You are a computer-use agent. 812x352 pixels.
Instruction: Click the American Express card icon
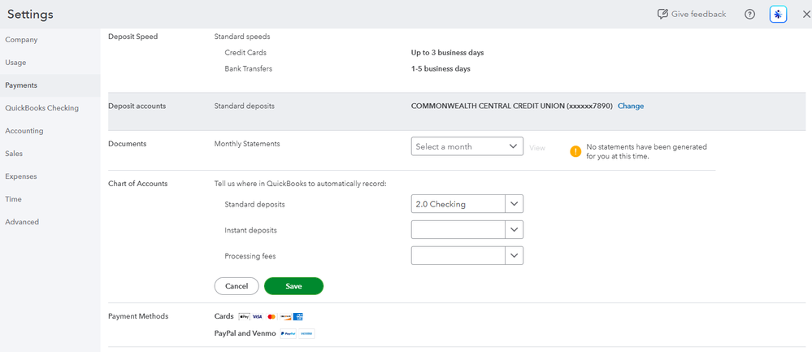(297, 316)
